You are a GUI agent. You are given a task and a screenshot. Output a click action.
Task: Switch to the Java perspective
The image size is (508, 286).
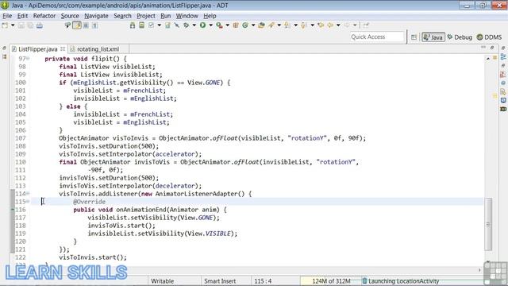coord(433,37)
